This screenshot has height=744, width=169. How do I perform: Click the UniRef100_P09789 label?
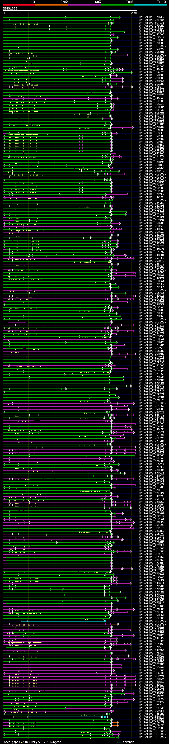tap(152, 127)
